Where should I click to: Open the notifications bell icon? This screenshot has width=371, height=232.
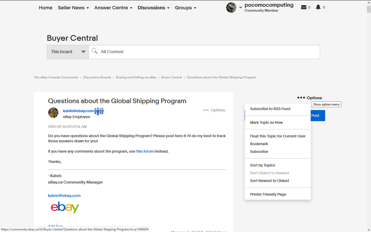click(x=318, y=7)
